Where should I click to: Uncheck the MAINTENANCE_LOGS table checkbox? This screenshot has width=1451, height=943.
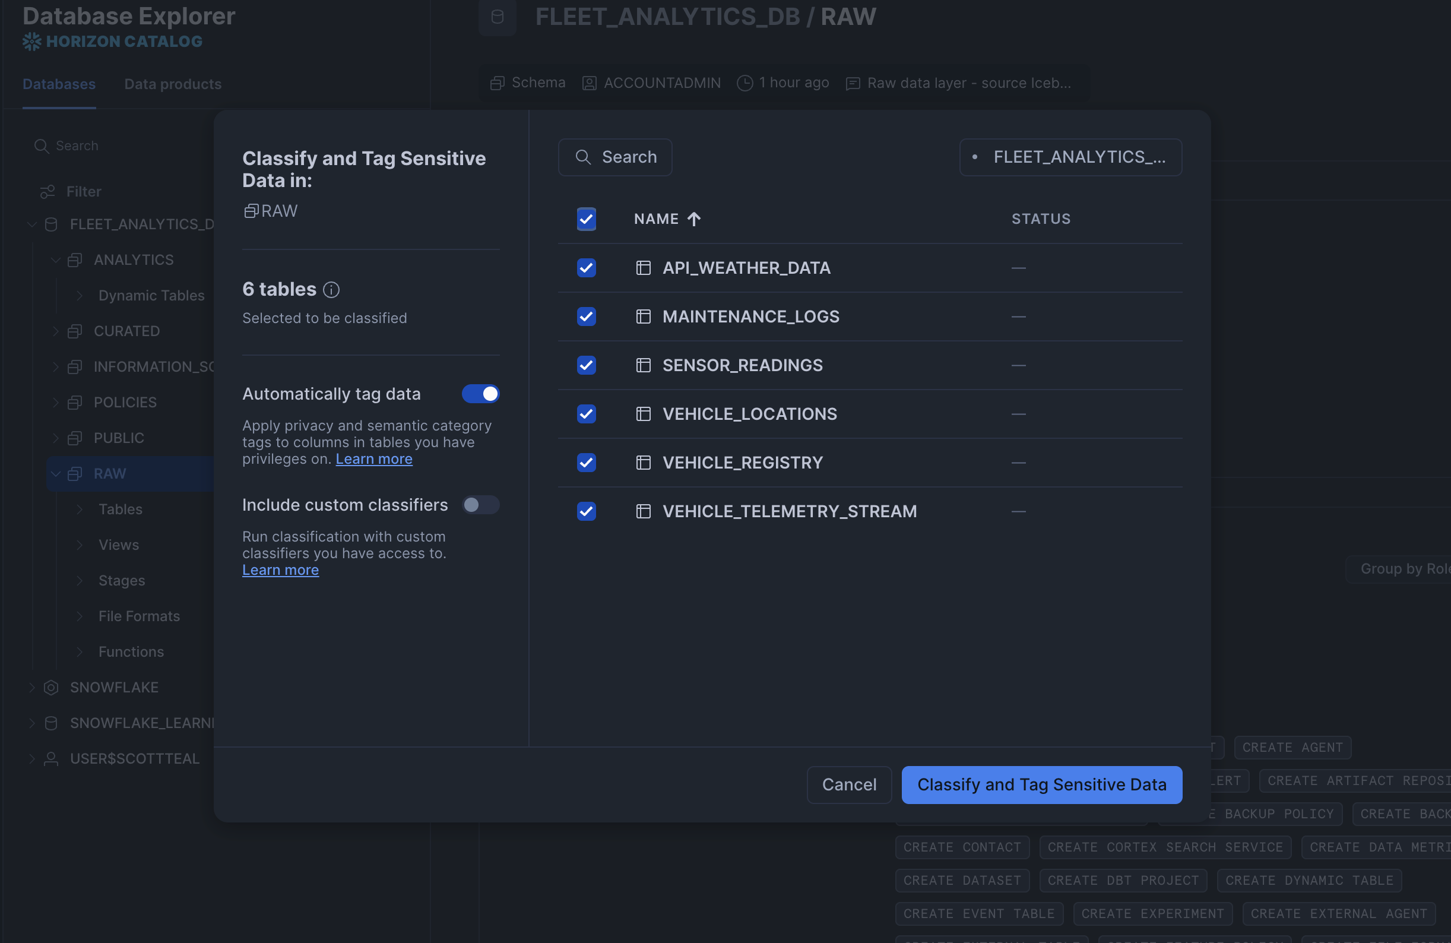586,317
